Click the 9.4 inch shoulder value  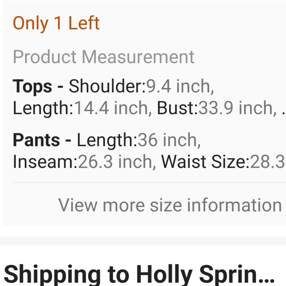[180, 86]
